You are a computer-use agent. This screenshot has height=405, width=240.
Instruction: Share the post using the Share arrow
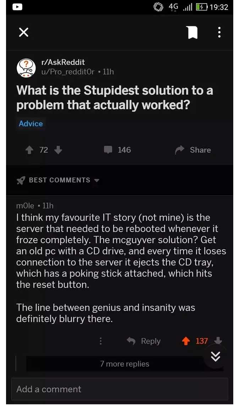tap(193, 150)
